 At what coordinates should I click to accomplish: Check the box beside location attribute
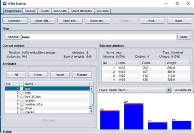pos(22,100)
